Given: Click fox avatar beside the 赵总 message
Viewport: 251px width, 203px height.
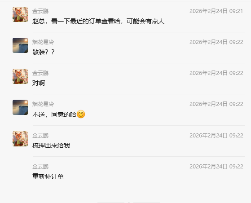Looking at the screenshot, I should (20, 14).
